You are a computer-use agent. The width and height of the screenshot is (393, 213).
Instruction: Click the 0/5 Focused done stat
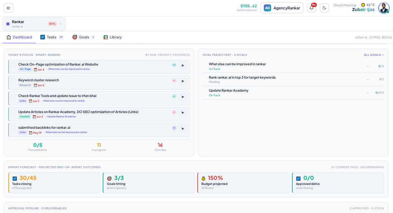pyautogui.click(x=38, y=146)
